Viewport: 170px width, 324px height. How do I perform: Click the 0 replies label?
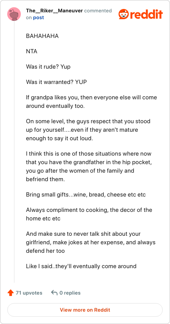click(70, 293)
